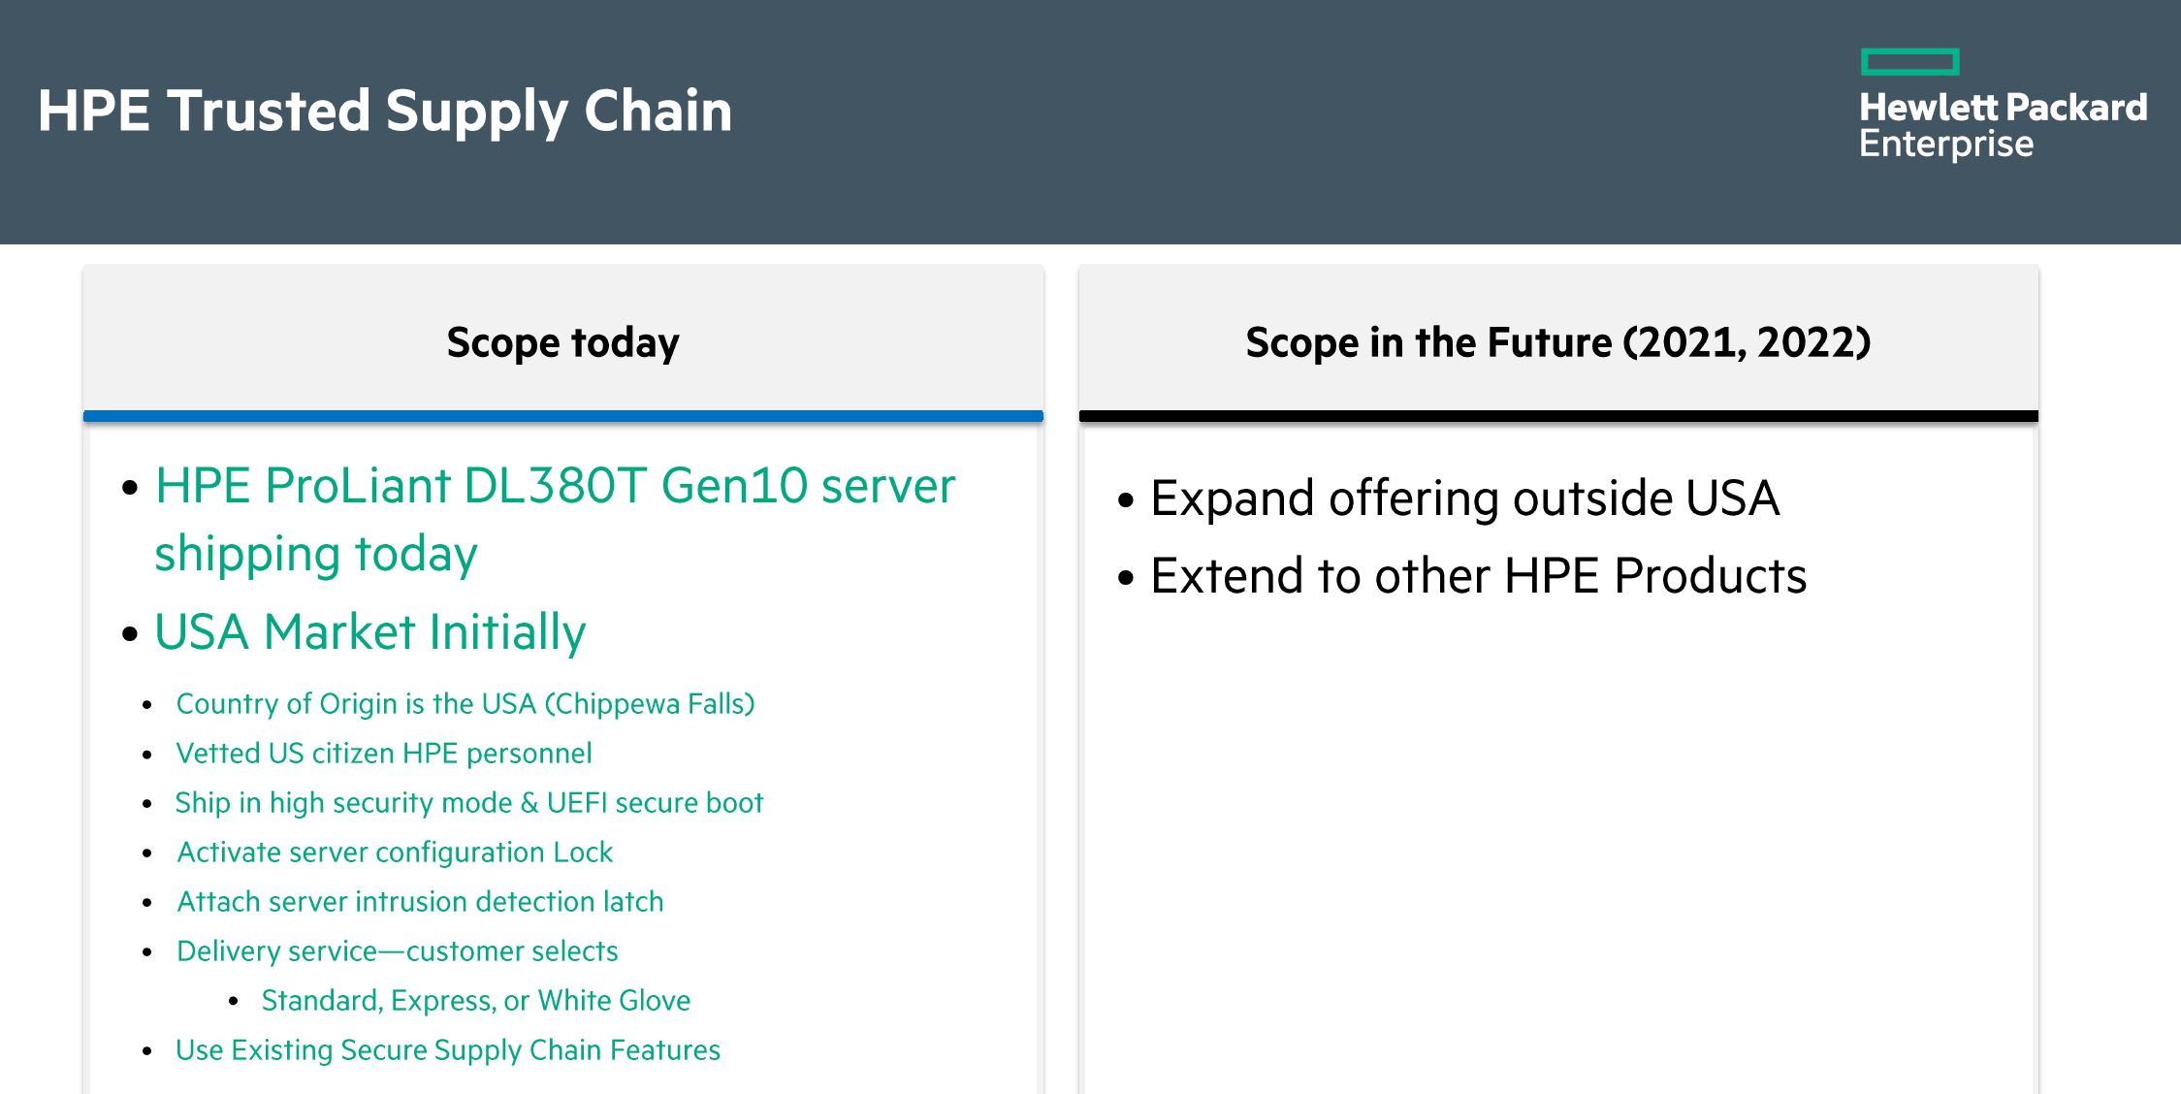Screen dimensions: 2181x1094
Task: Click the Standard, Express, or White Glove sub-bullet
Action: [475, 1000]
